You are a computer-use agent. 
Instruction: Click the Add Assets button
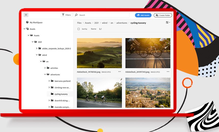[143, 15]
